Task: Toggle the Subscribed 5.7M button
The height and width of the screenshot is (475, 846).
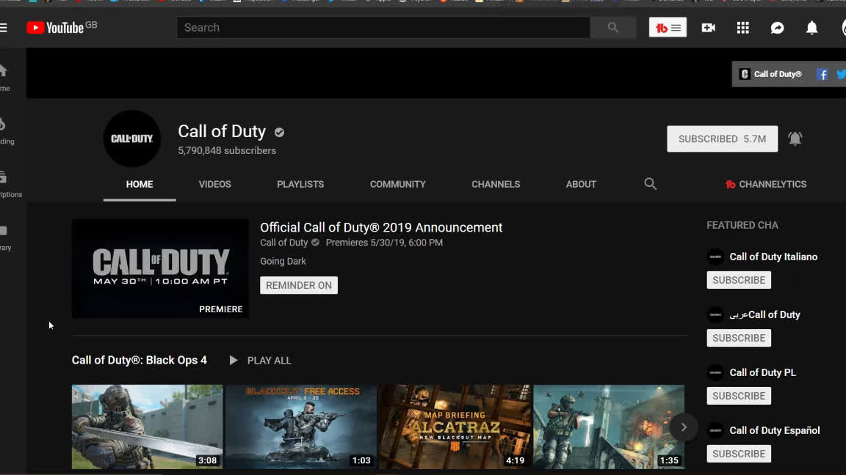Action: coord(722,139)
